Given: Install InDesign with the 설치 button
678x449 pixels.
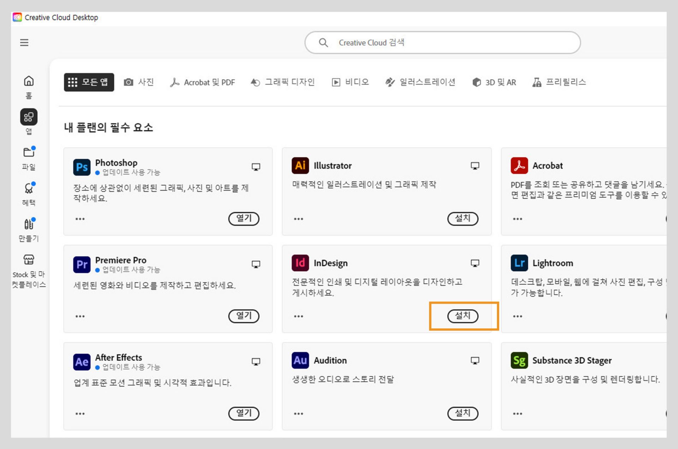Looking at the screenshot, I should 463,316.
